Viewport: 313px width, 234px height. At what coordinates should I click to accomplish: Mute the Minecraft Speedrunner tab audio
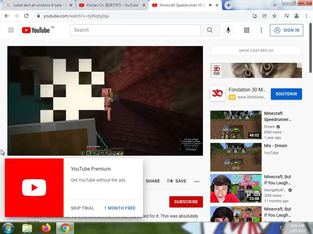[x=210, y=5]
